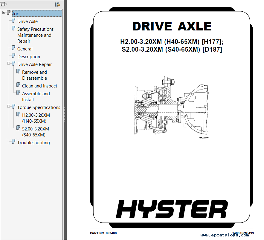264x240 pixels.
Task: Open the Troubleshooting bookmark
Action: pos(33,143)
